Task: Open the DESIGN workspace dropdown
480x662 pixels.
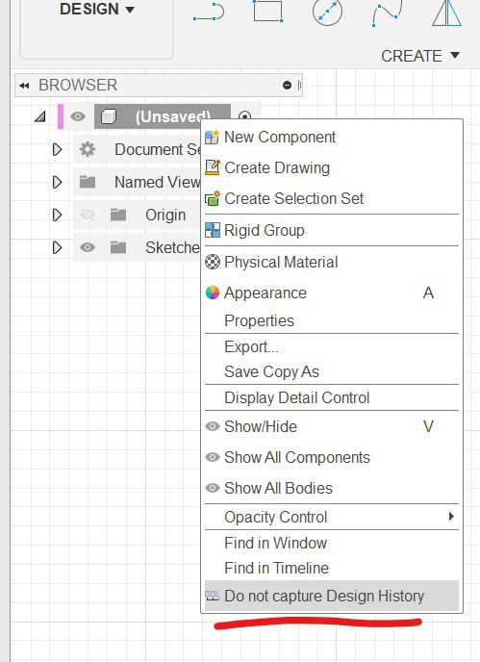Action: click(97, 9)
